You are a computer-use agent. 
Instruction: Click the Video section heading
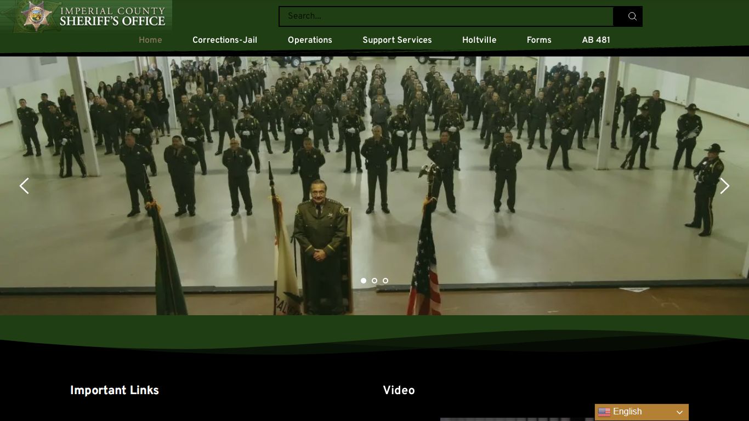[399, 390]
